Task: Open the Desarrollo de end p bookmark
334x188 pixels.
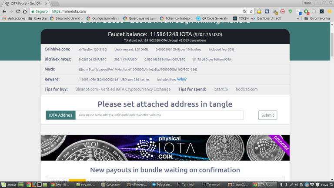Action: tap(67, 18)
